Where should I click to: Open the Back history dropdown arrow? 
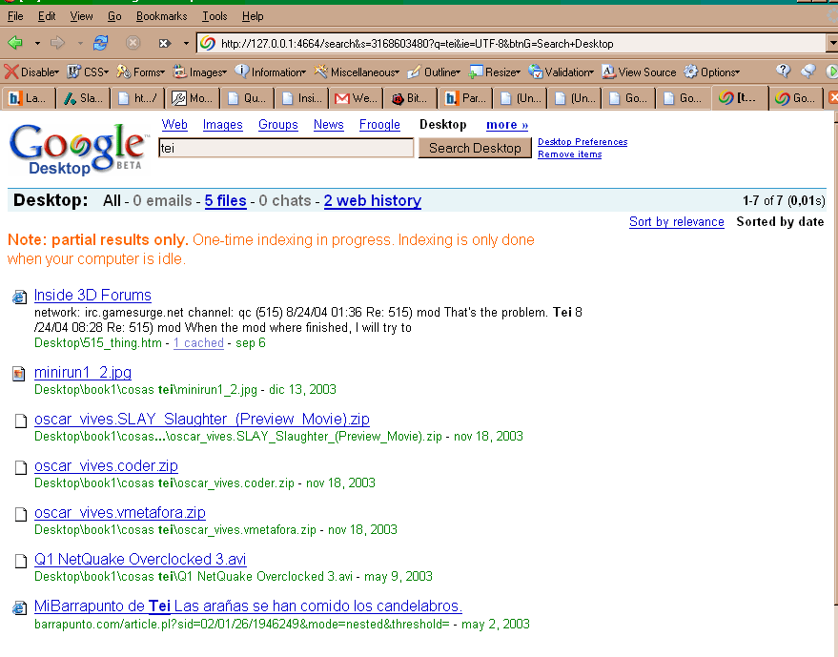click(x=37, y=43)
